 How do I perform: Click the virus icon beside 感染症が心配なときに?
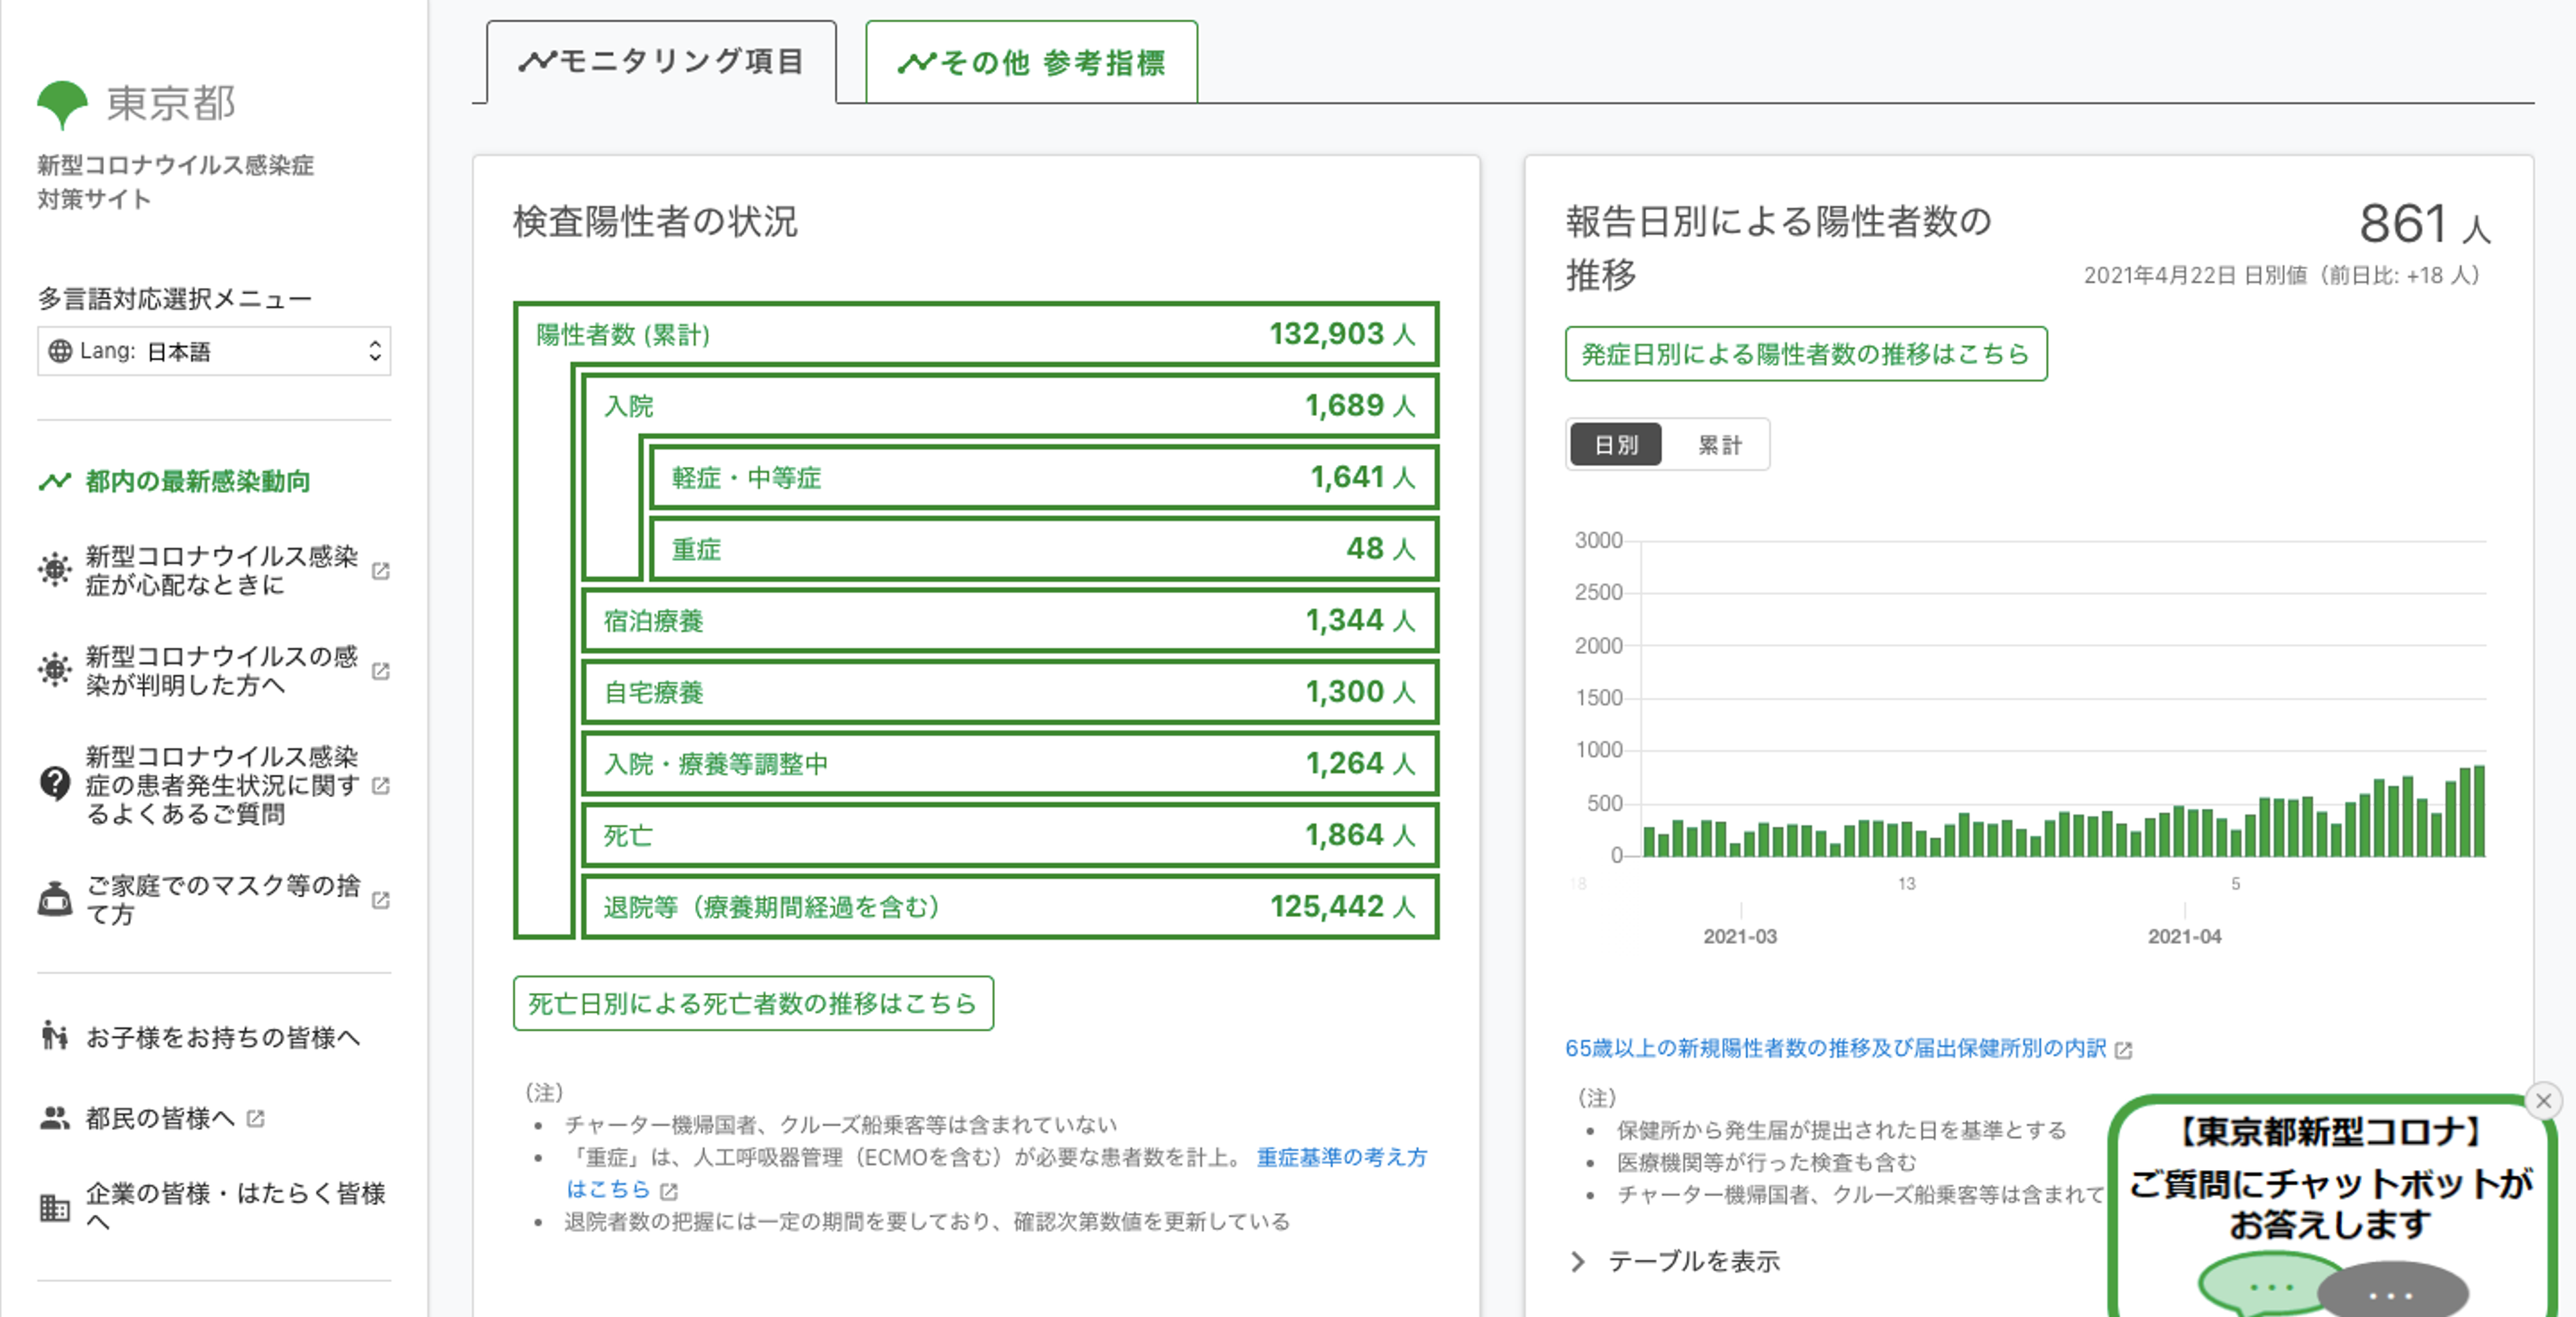[55, 570]
